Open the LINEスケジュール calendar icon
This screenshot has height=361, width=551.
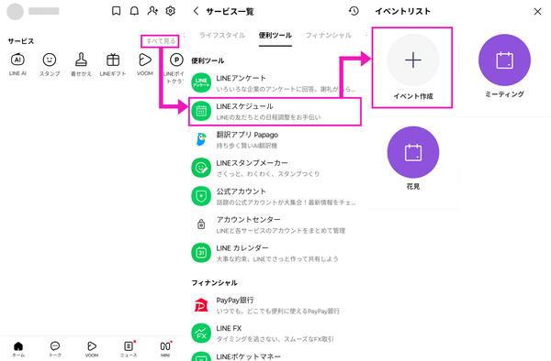[201, 111]
